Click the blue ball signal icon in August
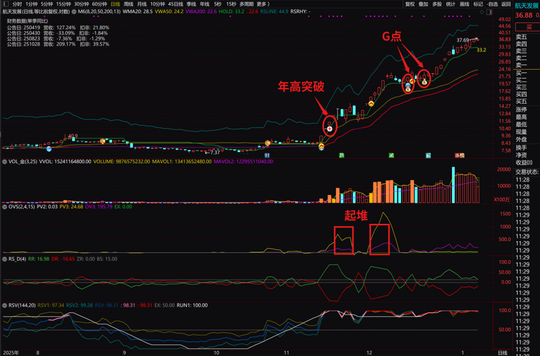 [49, 149]
